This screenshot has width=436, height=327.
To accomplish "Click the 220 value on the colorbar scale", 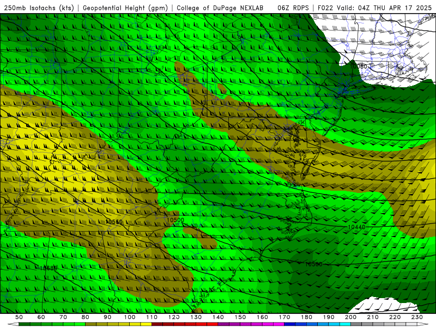I will click(395, 317).
